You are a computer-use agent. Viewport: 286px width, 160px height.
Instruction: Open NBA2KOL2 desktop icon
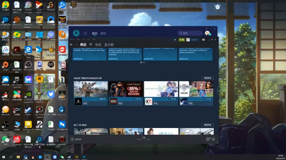17,21
